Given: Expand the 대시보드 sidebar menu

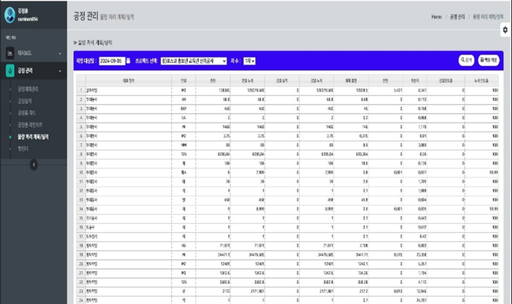Looking at the screenshot, I should point(60,53).
